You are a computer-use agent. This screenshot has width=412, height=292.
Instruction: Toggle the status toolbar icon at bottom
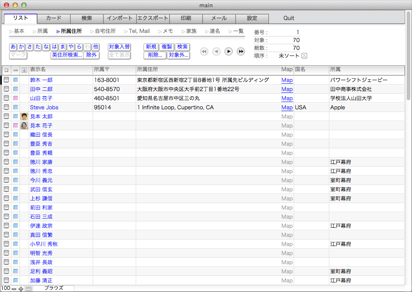(29, 289)
